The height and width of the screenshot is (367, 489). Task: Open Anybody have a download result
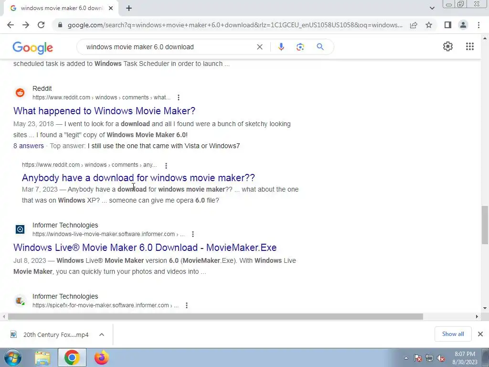coord(138,178)
